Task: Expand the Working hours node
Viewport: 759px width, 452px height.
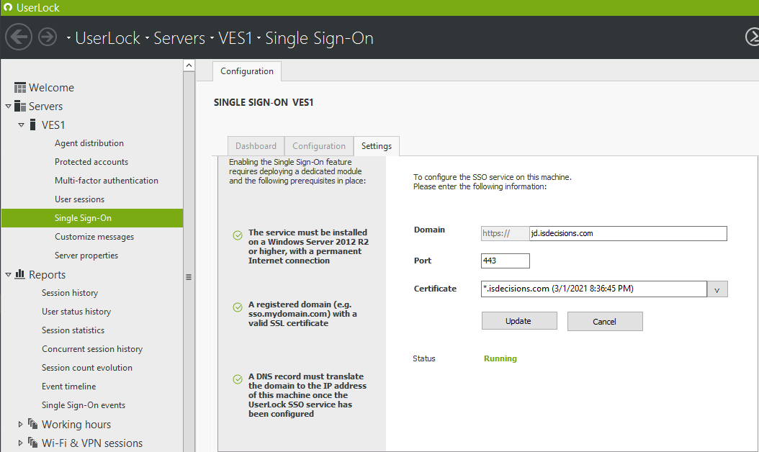Action: pyautogui.click(x=20, y=424)
